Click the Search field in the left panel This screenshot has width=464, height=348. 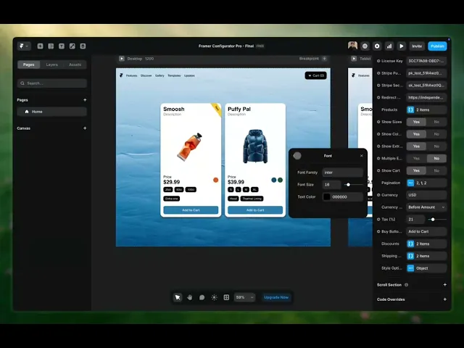(x=52, y=83)
